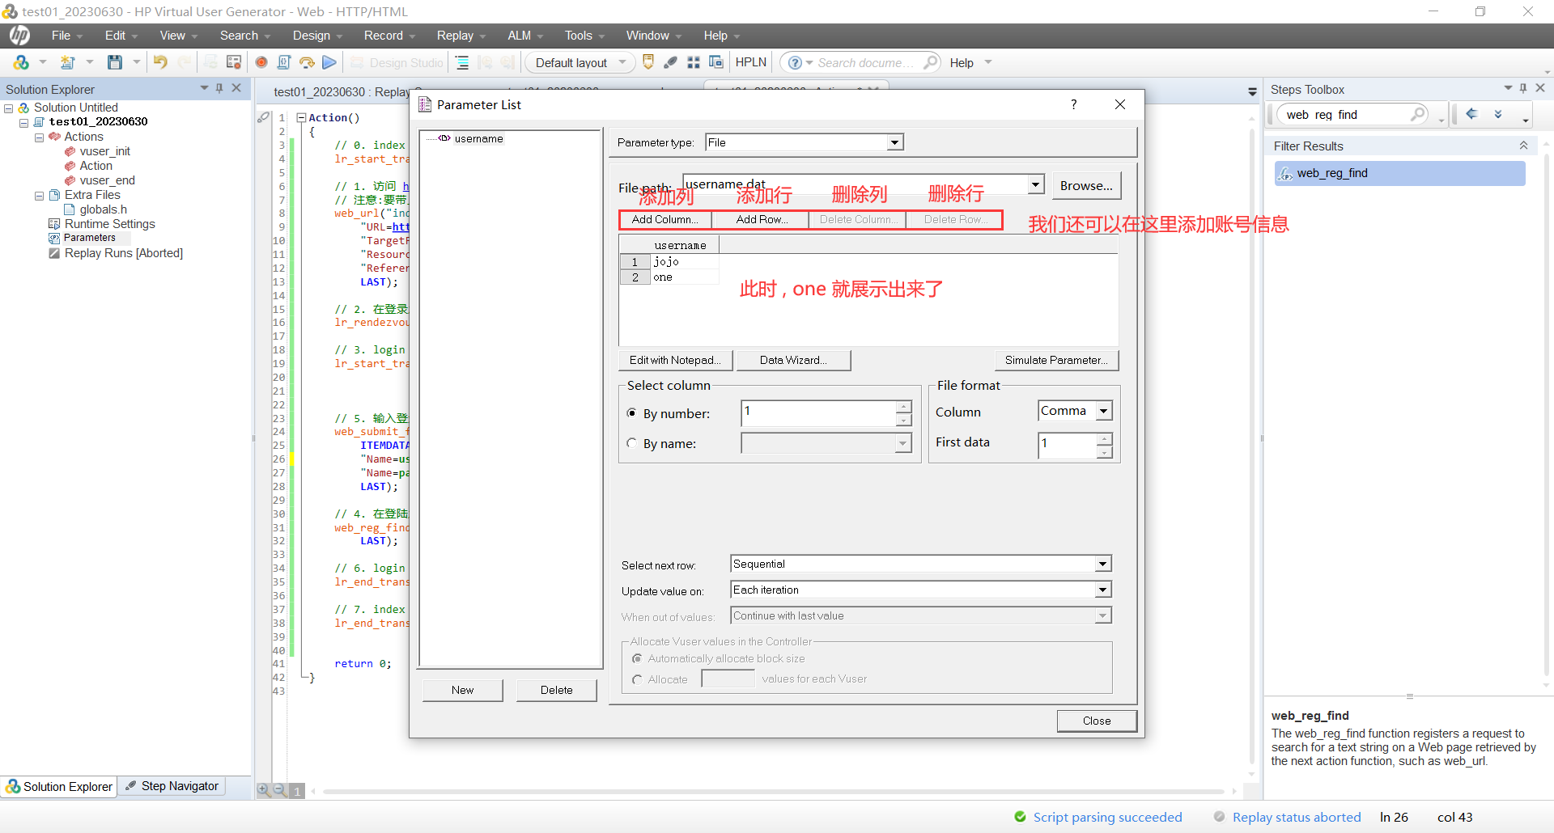
Task: Click the Add Row... button
Action: (x=762, y=219)
